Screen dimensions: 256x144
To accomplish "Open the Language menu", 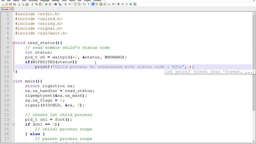I will click(44, 1).
